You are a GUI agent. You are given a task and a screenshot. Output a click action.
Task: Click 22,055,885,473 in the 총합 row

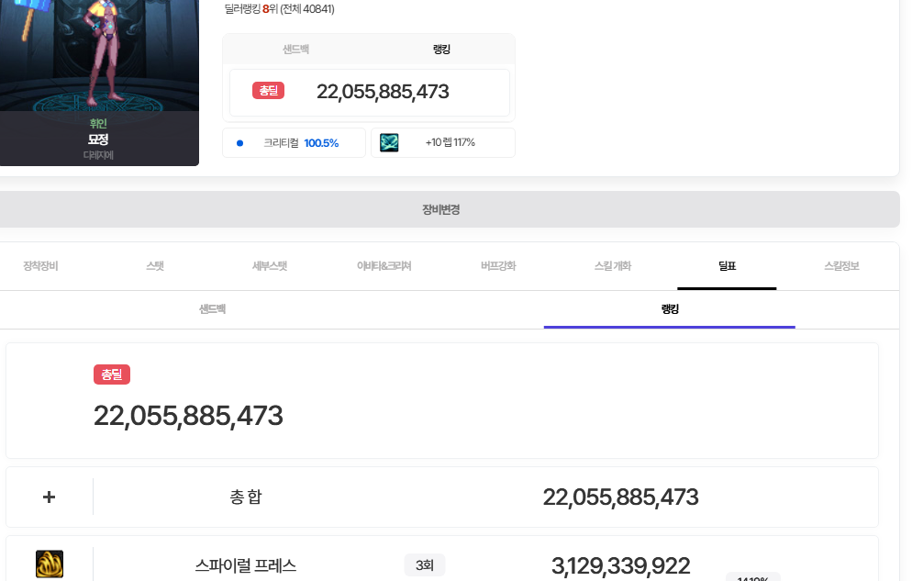(x=620, y=497)
